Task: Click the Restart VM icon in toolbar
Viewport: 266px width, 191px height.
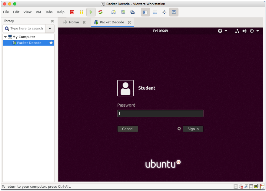Action: (100, 12)
